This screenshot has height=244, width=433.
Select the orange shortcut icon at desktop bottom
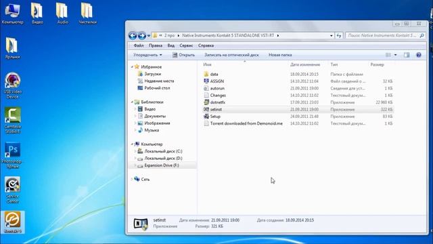pyautogui.click(x=12, y=222)
